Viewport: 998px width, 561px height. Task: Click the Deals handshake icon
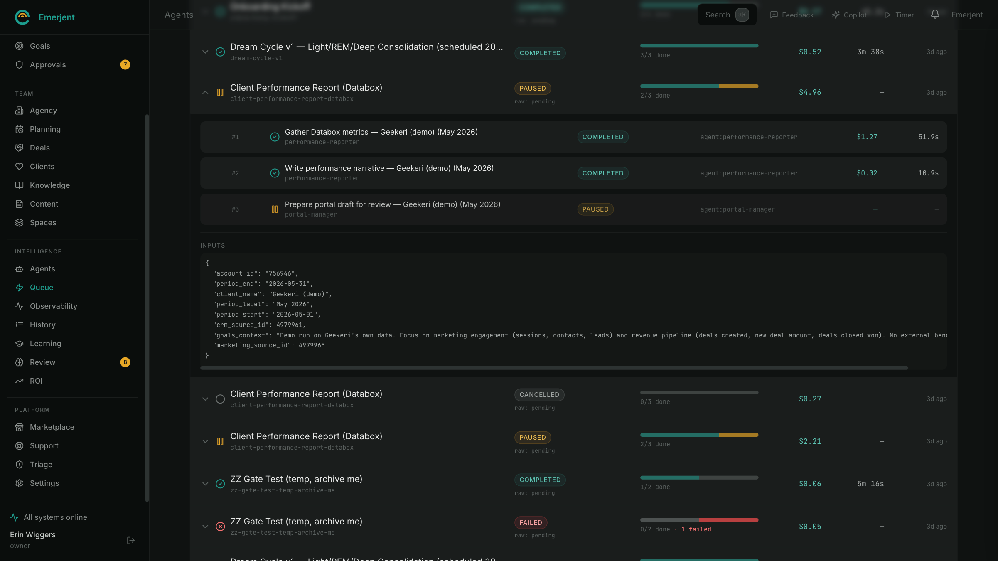(20, 148)
